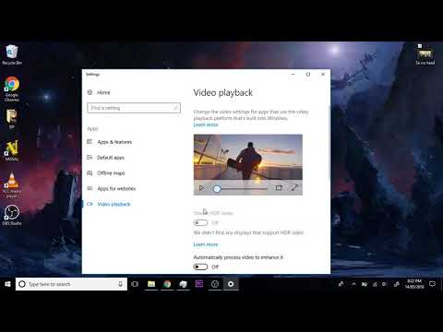This screenshot has width=443, height=332.
Task: Open OBS Studio desktop shortcut
Action: click(x=12, y=215)
